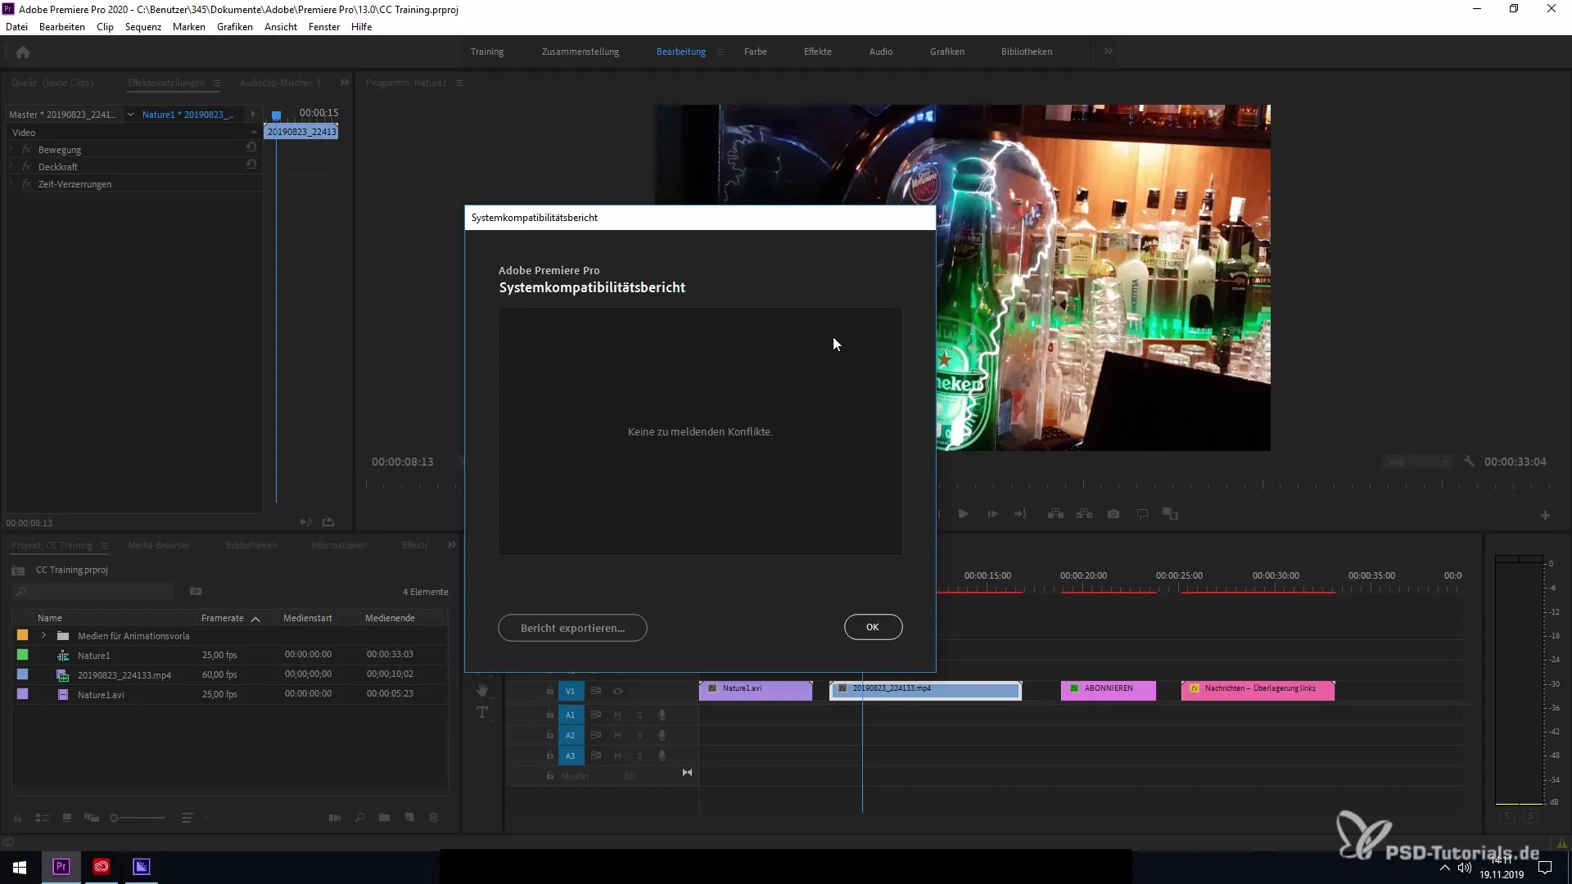Toggle the Deckkraft fx effect switch
The height and width of the screenshot is (884, 1572).
pyautogui.click(x=26, y=166)
